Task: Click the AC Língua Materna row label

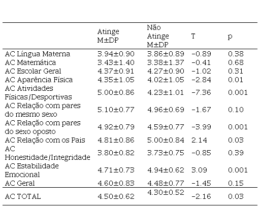Action: 38,54
